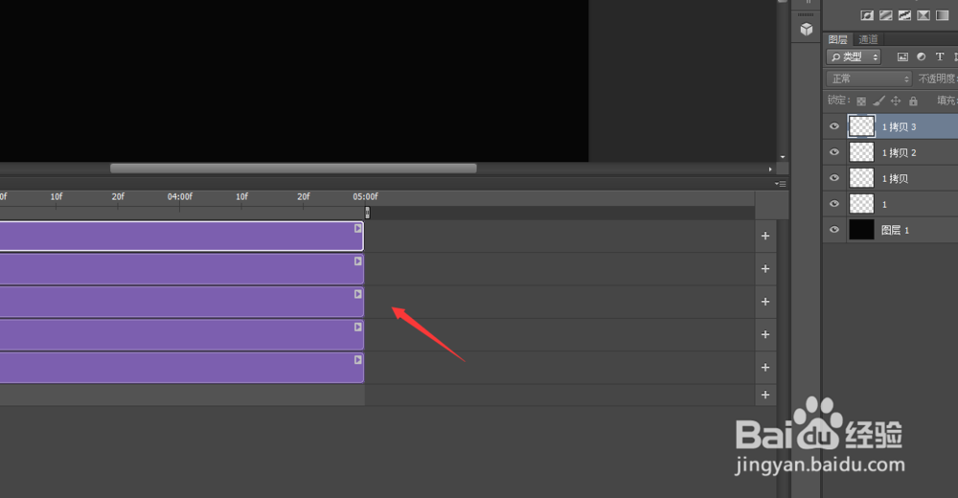Add media to the fifth track (图层 1)

pos(764,367)
